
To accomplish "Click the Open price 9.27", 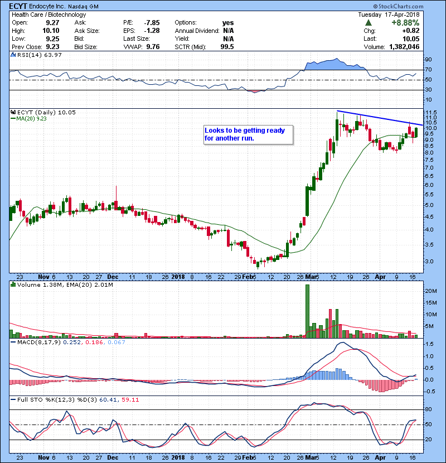I will click(52, 23).
